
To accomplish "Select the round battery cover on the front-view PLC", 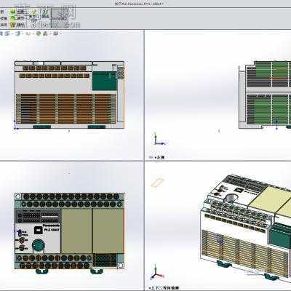I will click(x=38, y=245).
